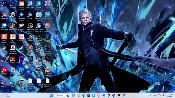Image resolution: width=175 pixels, height=98 pixels.
Task: Open the Windows Start menu
Action: click(51, 95)
